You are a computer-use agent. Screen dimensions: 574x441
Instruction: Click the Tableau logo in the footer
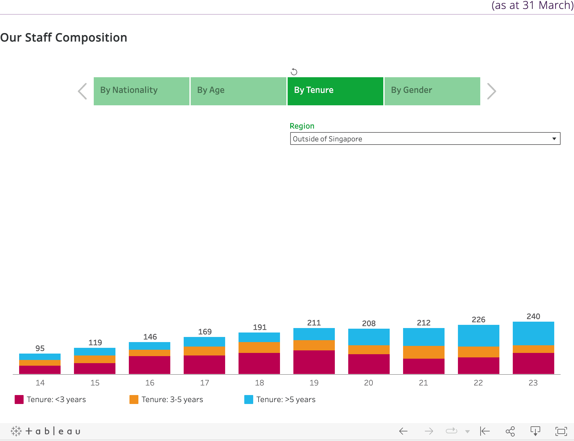(45, 431)
